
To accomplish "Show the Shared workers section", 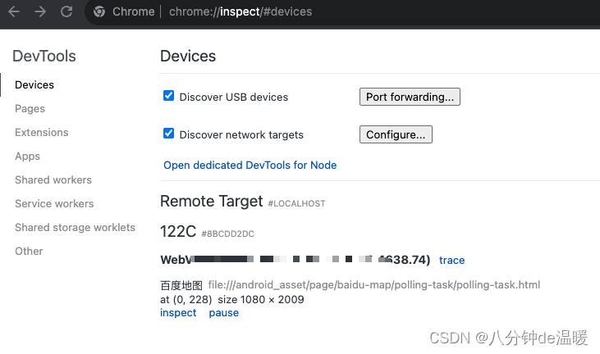I will [53, 179].
